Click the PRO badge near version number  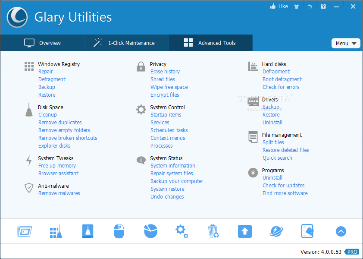tap(352, 252)
